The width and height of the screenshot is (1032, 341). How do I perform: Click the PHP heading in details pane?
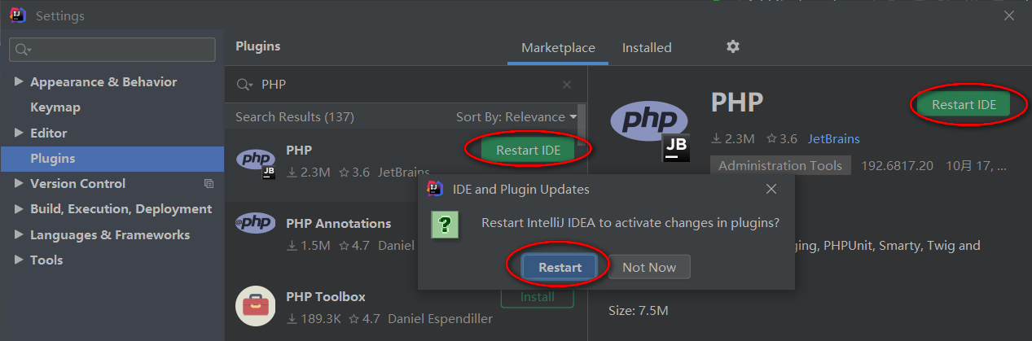coord(737,103)
